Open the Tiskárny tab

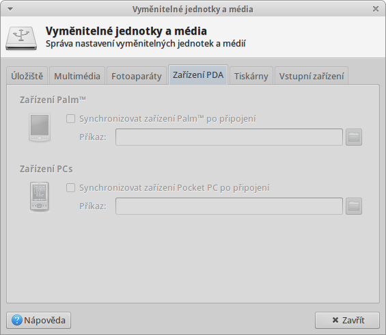pyautogui.click(x=251, y=76)
